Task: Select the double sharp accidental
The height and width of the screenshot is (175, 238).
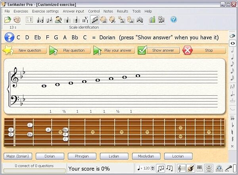Action: (232, 146)
